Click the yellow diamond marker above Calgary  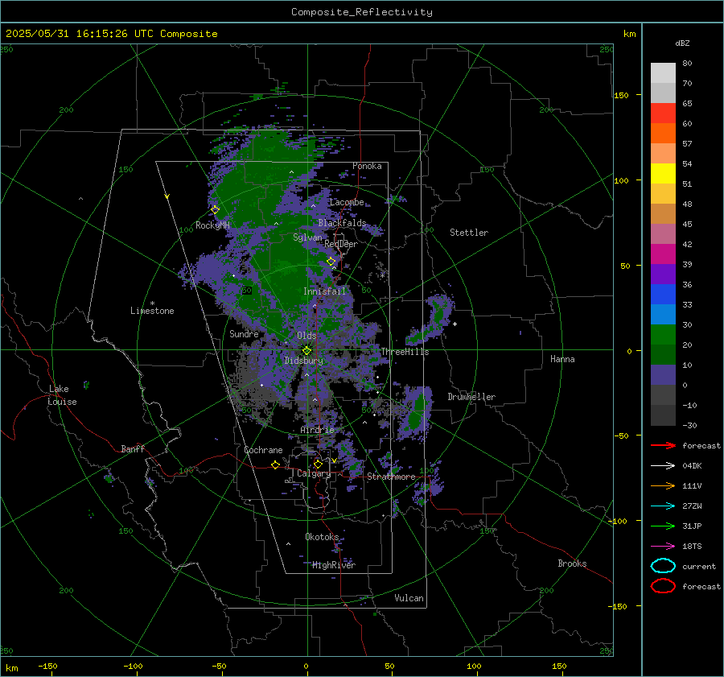coord(318,464)
